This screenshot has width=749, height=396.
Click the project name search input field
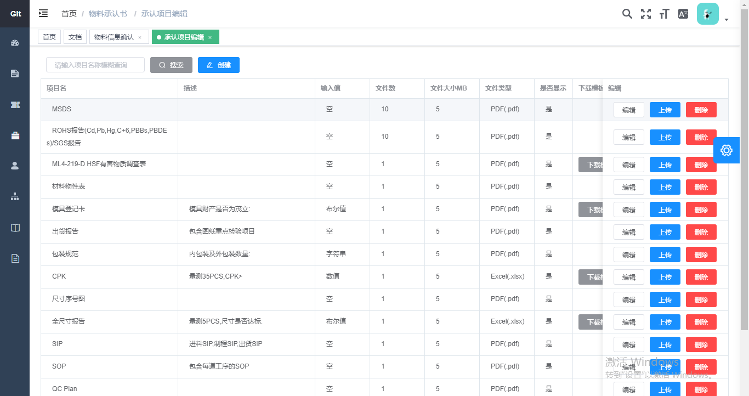tap(95, 65)
